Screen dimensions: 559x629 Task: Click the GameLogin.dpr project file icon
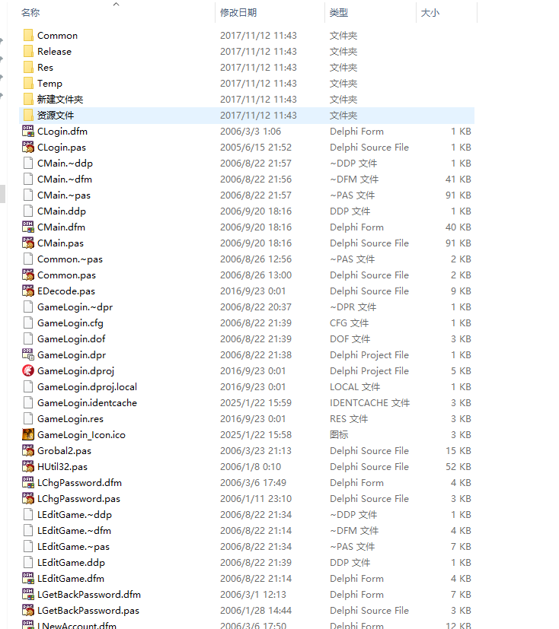coord(28,354)
